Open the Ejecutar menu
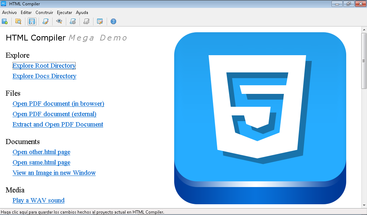This screenshot has height=215, width=367. coord(64,12)
